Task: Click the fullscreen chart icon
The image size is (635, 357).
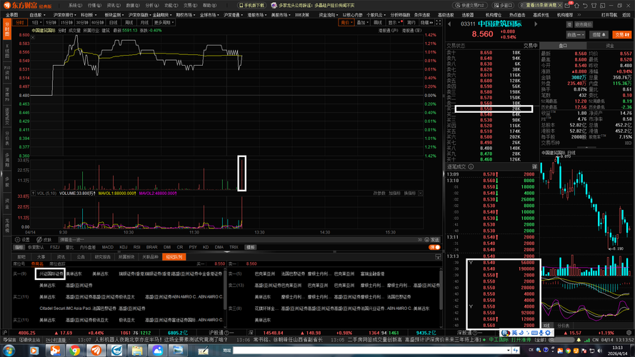Action: point(438,22)
